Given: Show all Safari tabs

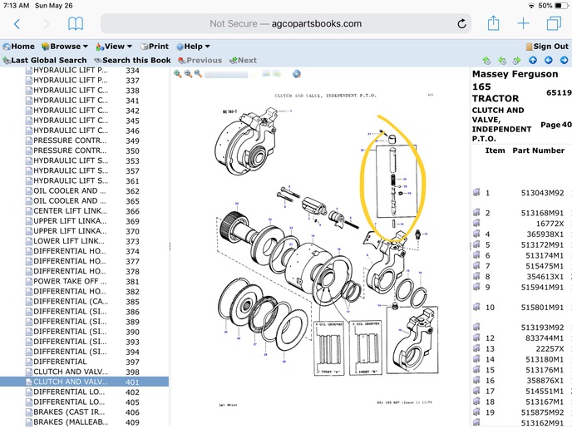Looking at the screenshot, I should [554, 24].
